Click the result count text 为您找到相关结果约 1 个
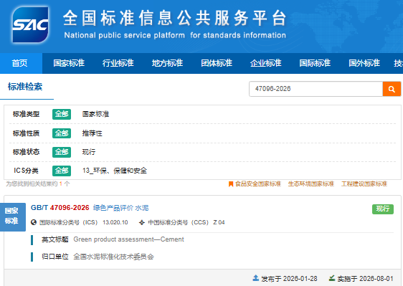The width and height of the screenshot is (403, 286). 38,184
